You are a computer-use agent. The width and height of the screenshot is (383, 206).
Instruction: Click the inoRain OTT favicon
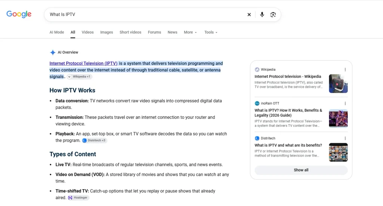pos(257,103)
